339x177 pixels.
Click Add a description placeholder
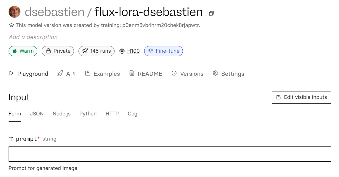(33, 37)
